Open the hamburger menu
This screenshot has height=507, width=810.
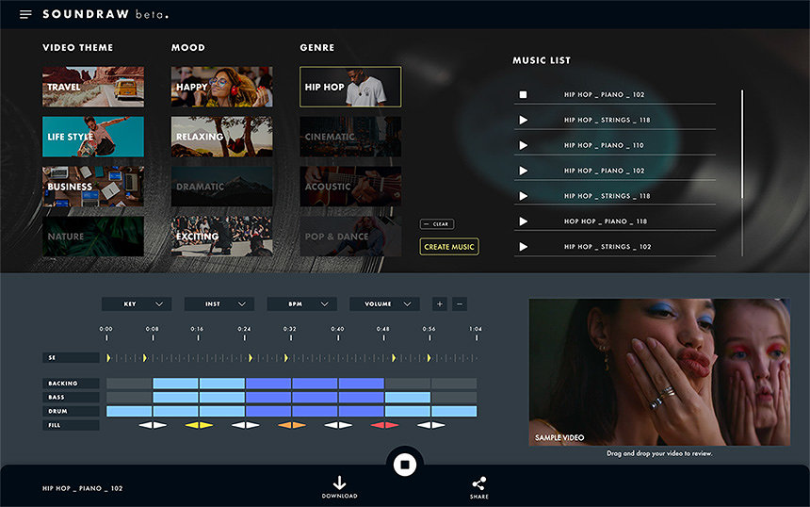click(25, 14)
